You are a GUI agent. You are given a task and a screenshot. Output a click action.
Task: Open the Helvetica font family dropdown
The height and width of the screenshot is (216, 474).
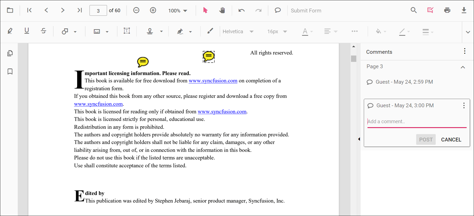238,31
